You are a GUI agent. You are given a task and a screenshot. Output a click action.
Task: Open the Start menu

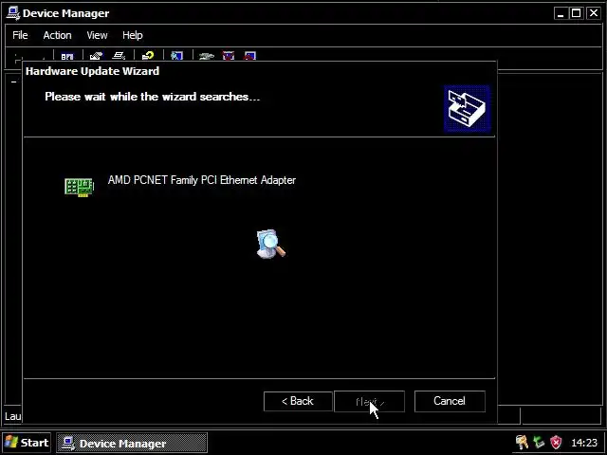pyautogui.click(x=27, y=443)
